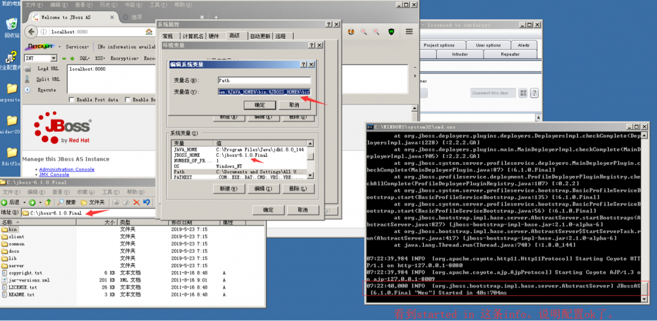Screen dimensions: 657x321
Task: Open the Encryption dropdown menu
Action: tap(124, 58)
